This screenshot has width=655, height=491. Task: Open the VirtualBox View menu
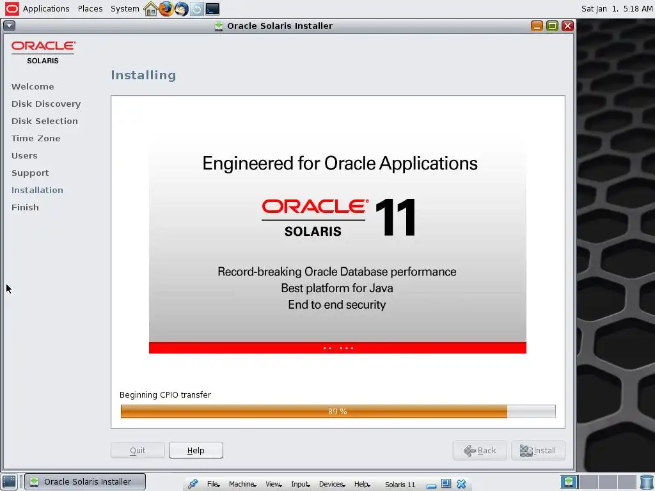tap(274, 484)
